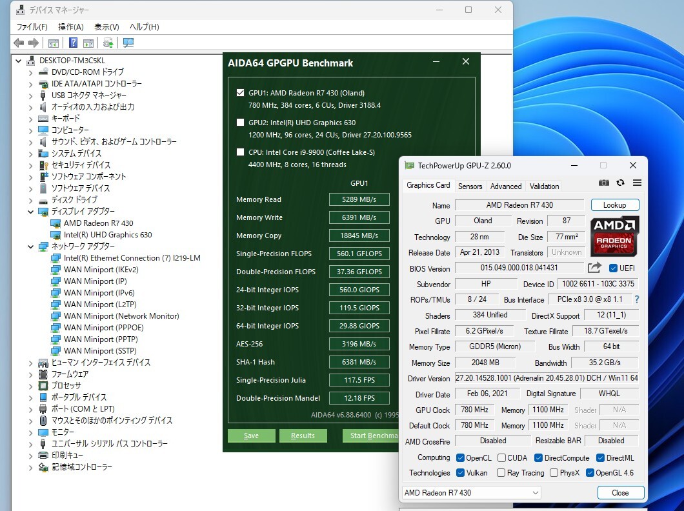Click the Bus Interface question mark in GPU-Z
Screen dimensions: 684x511
[637, 299]
